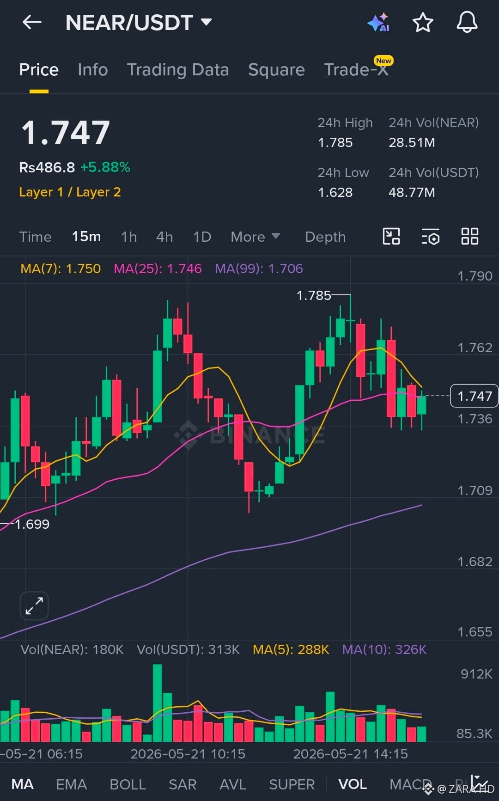This screenshot has width=499, height=801.
Task: Switch to the Price tab
Action: tap(39, 70)
